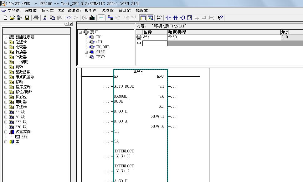Collapse the 多重实例 tree node
The width and height of the screenshot is (303, 182).
pyautogui.click(x=6, y=132)
